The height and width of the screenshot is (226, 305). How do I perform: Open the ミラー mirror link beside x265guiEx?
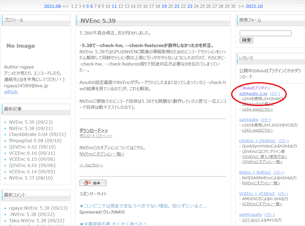tap(266, 120)
